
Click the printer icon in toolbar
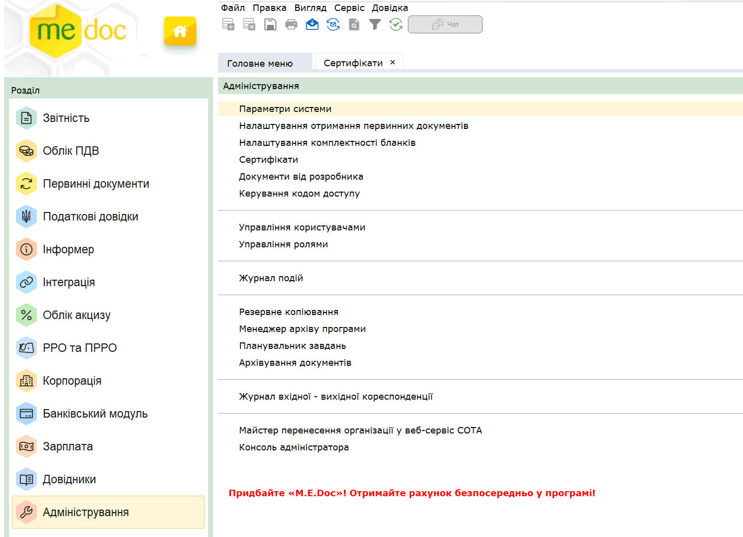291,24
